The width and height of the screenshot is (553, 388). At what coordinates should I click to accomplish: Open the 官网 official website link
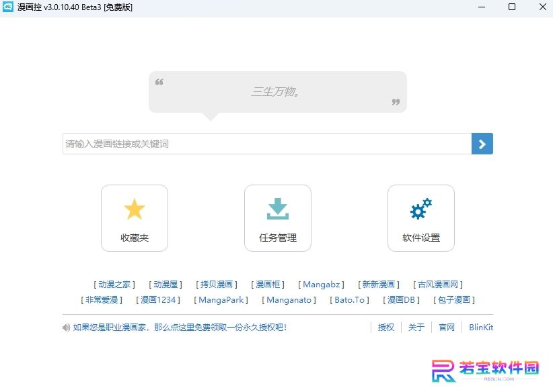click(x=447, y=328)
